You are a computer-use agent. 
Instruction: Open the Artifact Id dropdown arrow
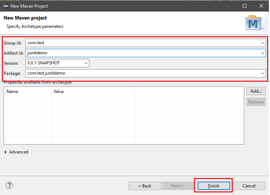pyautogui.click(x=263, y=53)
